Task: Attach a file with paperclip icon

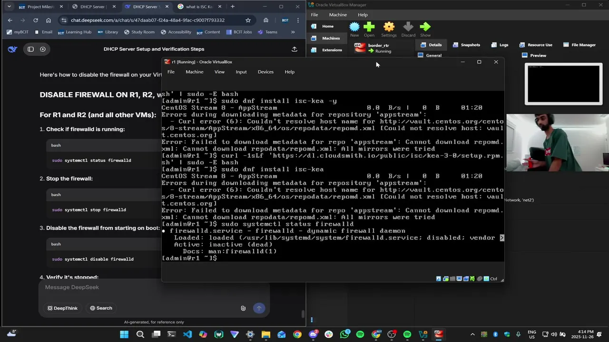Action: pos(243,308)
